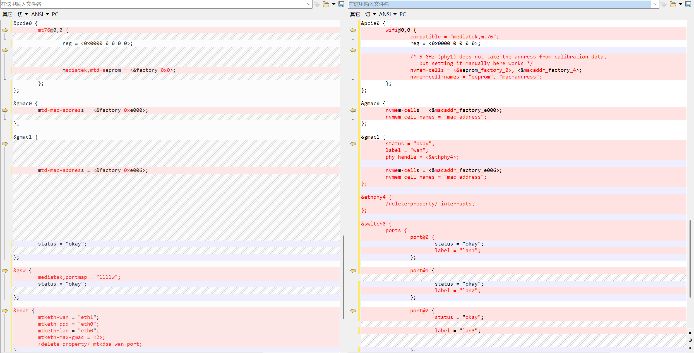The height and width of the screenshot is (353, 694).
Task: Click left pane line '&pcie0 {'
Action: coord(25,23)
